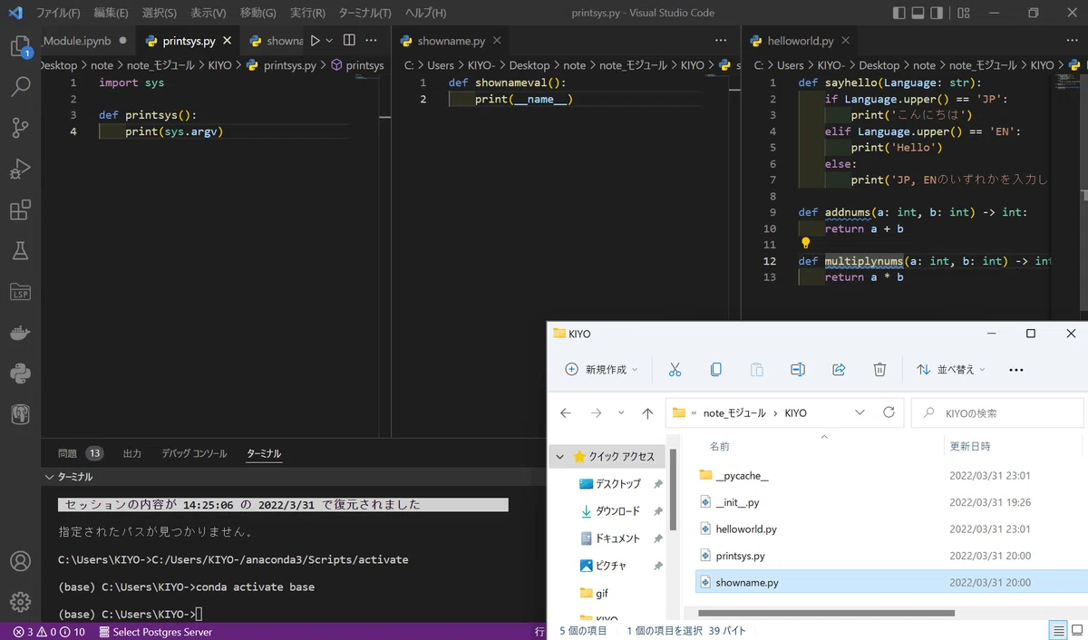The width and height of the screenshot is (1088, 640).
Task: Switch to デバッグ コンソール panel tab
Action: pos(194,453)
